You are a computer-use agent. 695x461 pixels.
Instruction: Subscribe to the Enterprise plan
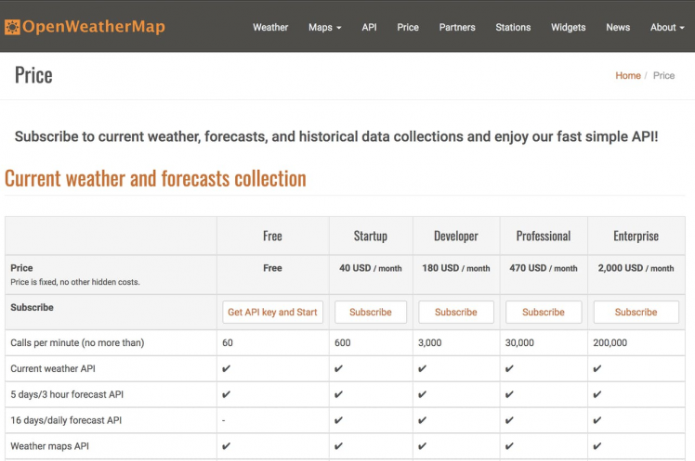tap(636, 312)
